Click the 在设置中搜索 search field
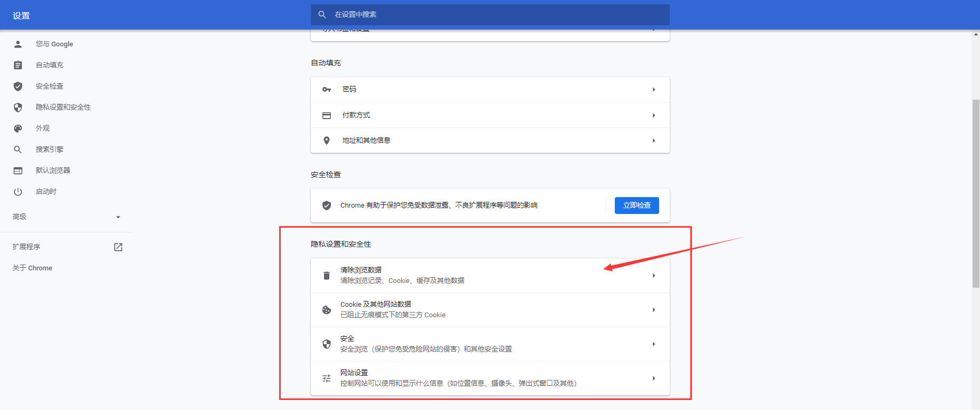The height and width of the screenshot is (410, 980). 490,15
